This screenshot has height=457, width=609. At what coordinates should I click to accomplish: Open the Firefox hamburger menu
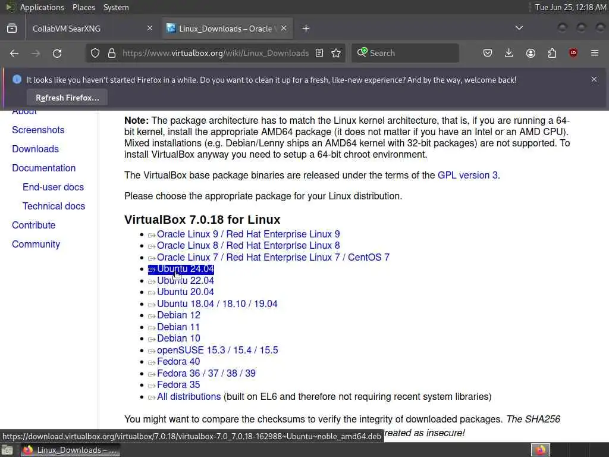(595, 53)
